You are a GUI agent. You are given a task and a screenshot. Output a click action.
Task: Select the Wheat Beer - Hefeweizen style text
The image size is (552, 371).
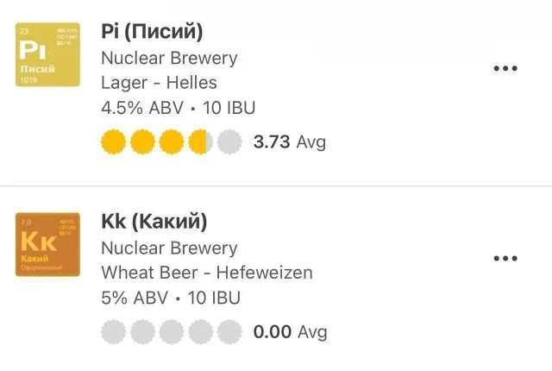207,273
